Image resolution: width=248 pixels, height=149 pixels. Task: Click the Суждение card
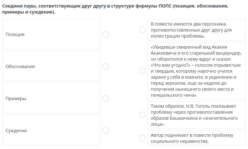51,130
